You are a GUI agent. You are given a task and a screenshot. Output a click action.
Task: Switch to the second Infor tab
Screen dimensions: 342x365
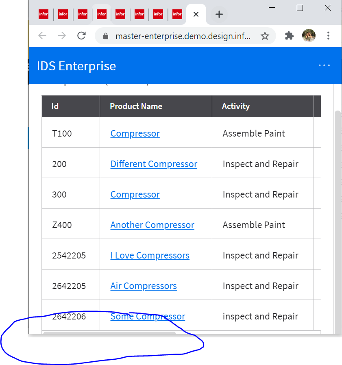tap(63, 14)
